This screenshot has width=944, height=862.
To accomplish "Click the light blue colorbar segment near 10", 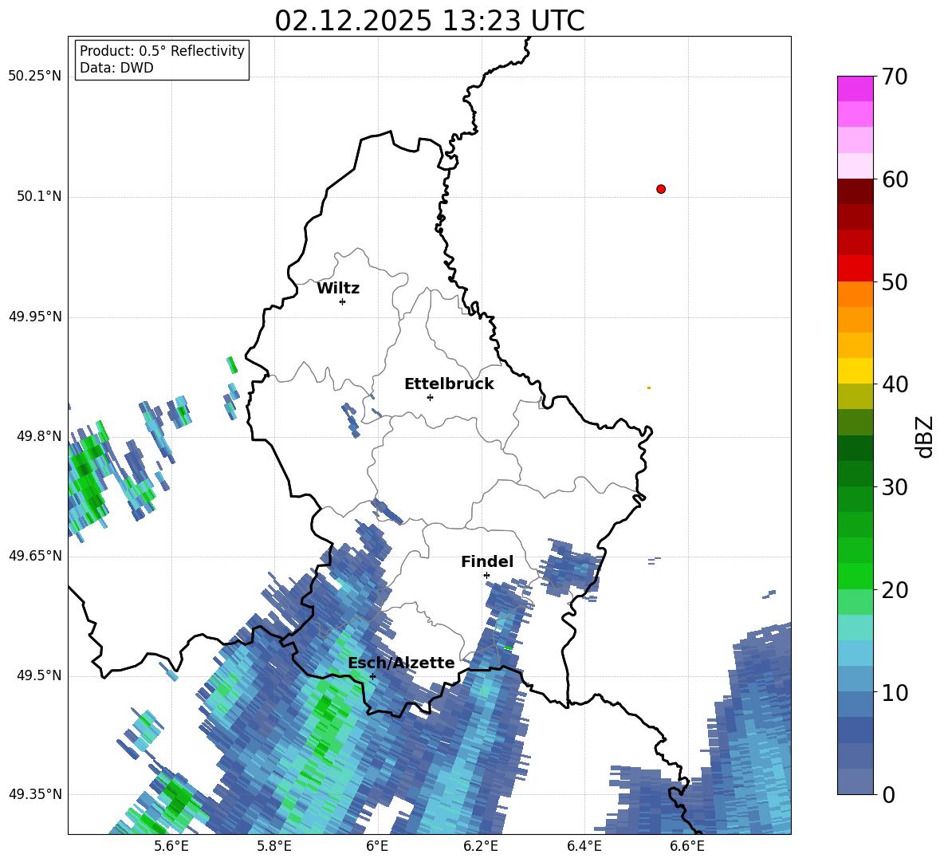I will point(855,679).
